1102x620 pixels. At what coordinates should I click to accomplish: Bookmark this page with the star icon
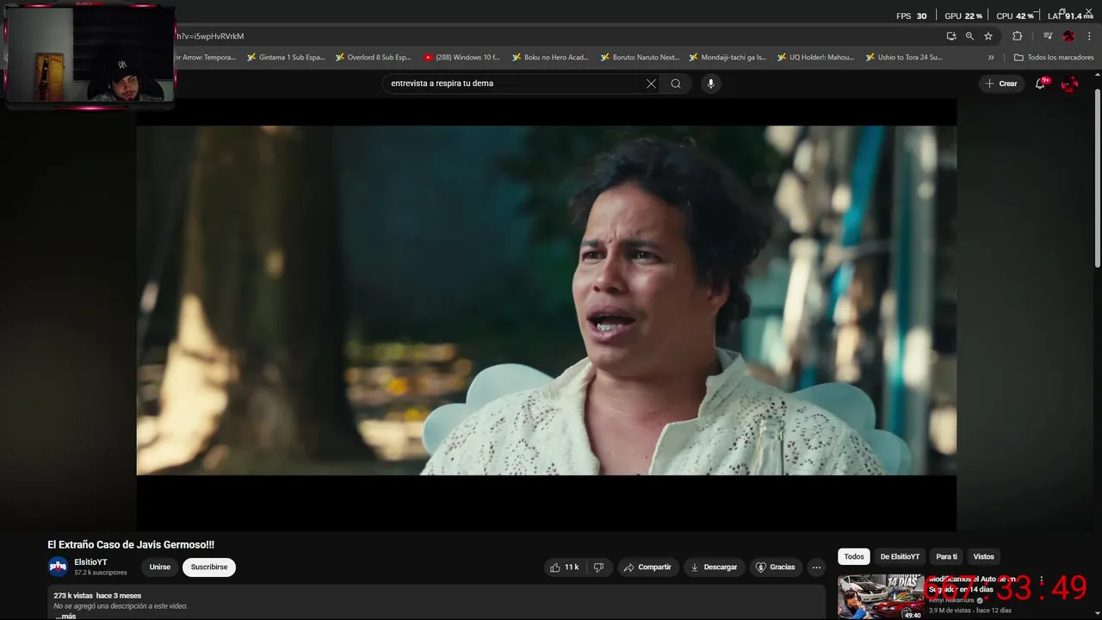988,36
